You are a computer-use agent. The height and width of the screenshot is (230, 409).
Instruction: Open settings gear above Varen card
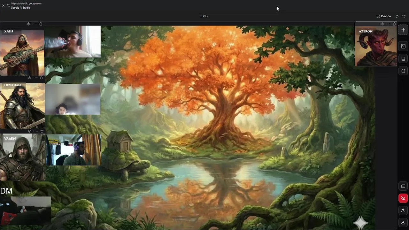pyautogui.click(x=30, y=131)
